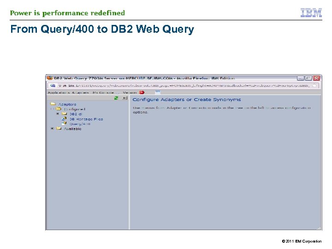Select the Query/400 tree item
This screenshot has height=249, width=332.
pyautogui.click(x=80, y=124)
